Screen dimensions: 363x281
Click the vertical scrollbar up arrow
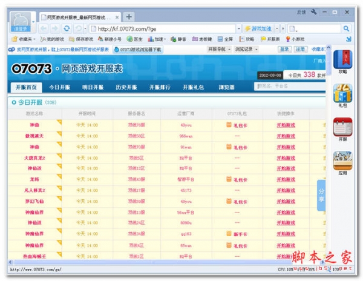pos(329,47)
